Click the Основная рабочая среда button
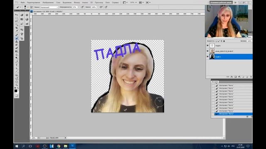This screenshot has height=149, width=266. point(221,2)
